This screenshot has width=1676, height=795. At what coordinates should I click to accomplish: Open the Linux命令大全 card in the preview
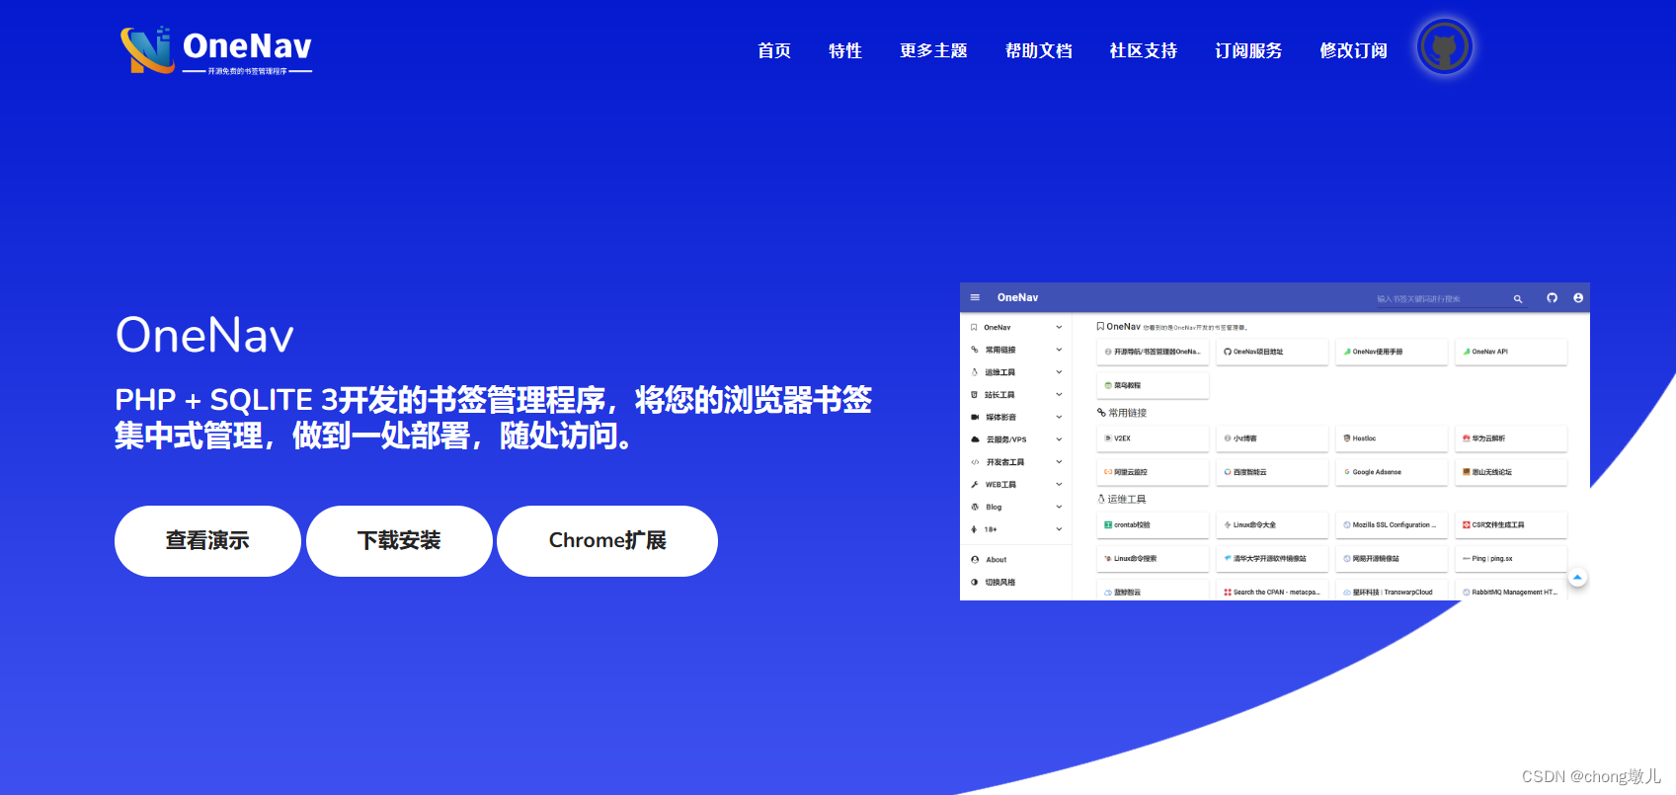[x=1272, y=525]
